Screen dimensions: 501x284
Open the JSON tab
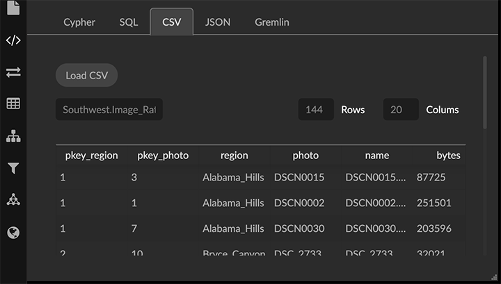click(x=218, y=22)
